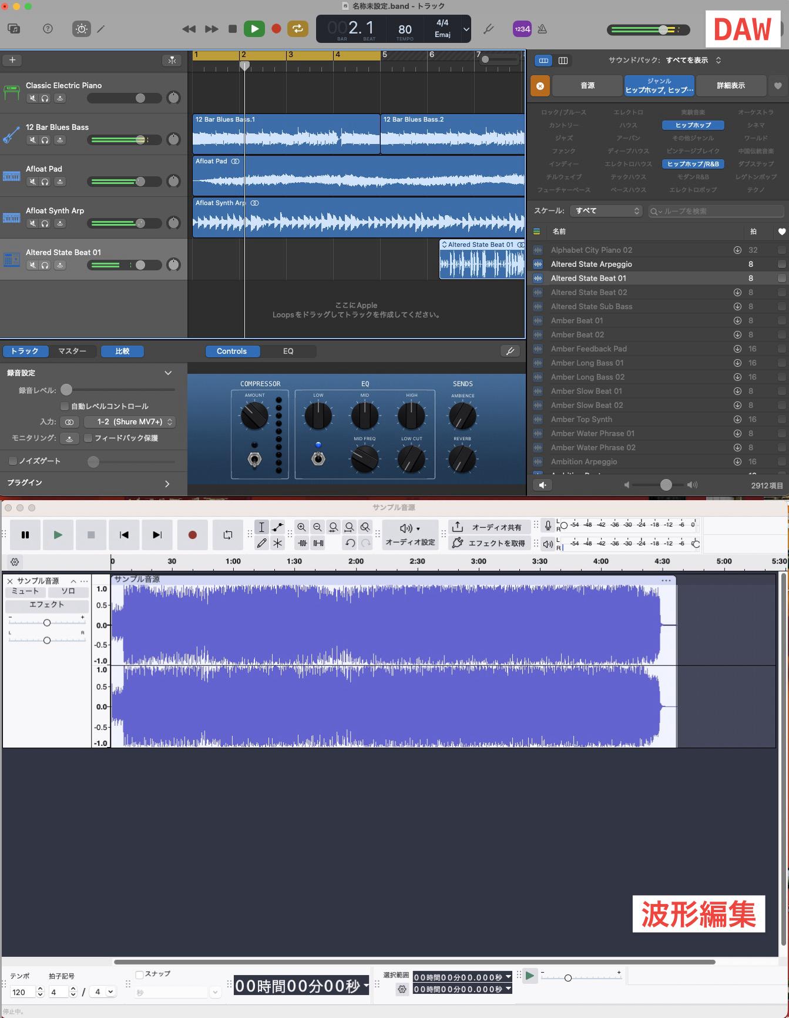Toggle the metronome icon

click(542, 29)
